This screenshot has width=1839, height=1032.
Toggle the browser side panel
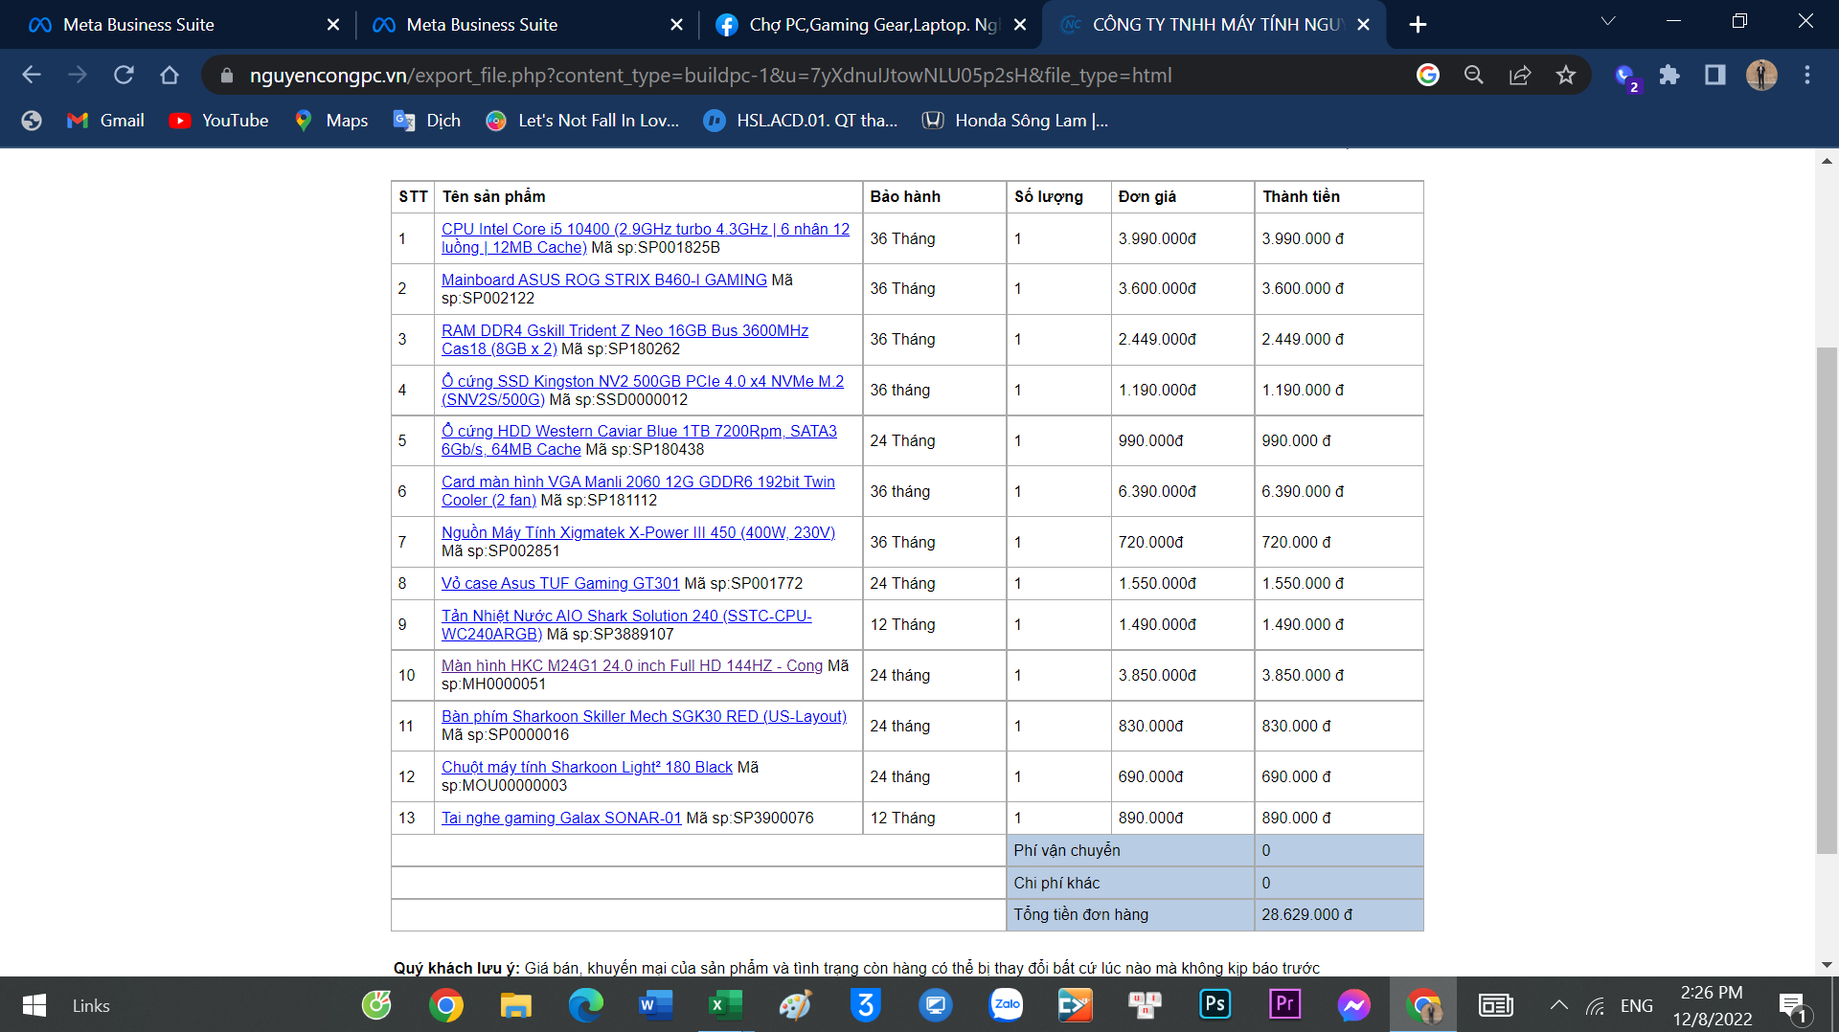(x=1715, y=75)
